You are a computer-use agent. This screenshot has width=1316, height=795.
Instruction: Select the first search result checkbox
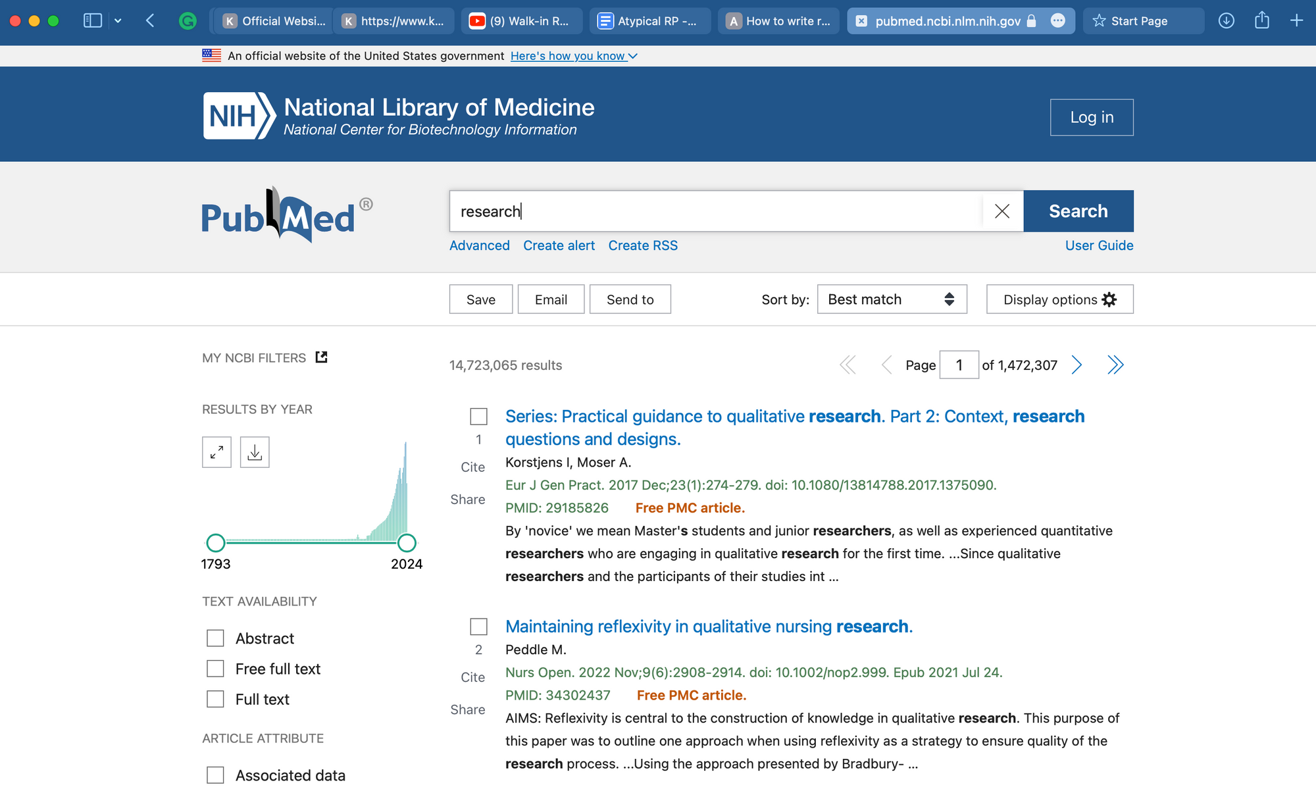[x=478, y=417]
